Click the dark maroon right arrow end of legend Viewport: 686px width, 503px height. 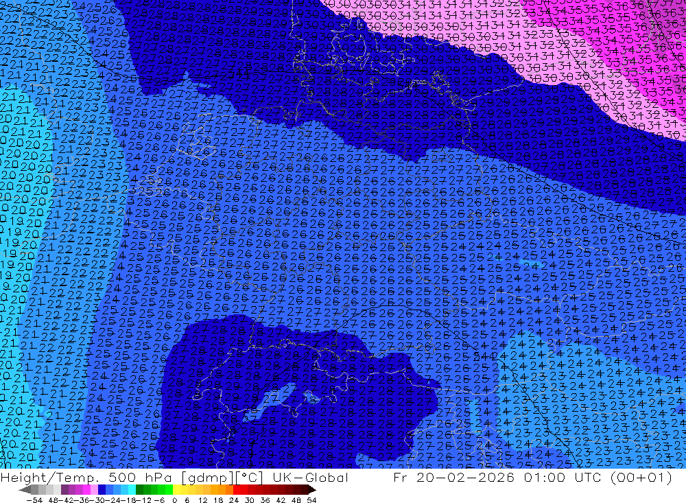pyautogui.click(x=312, y=490)
